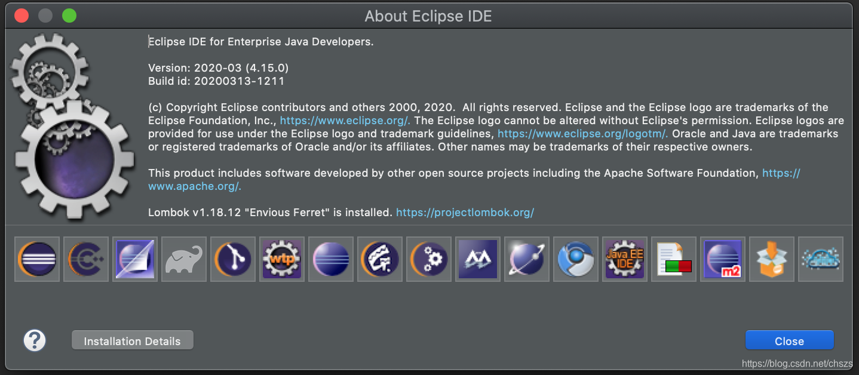Open Installation Details
The image size is (859, 375).
coord(132,340)
